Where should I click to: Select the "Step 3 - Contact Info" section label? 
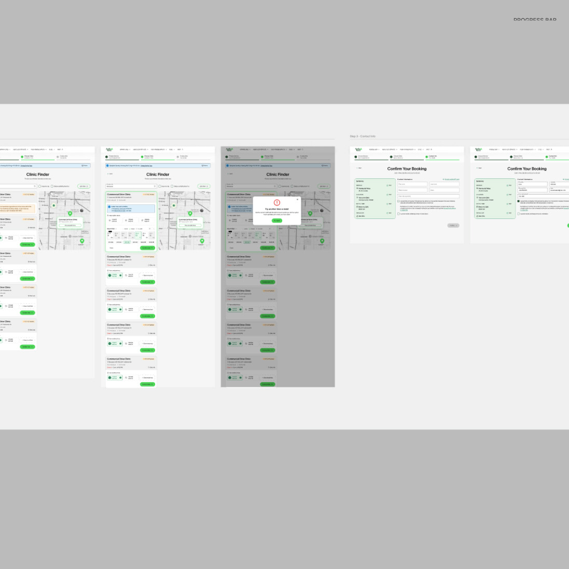coord(363,136)
